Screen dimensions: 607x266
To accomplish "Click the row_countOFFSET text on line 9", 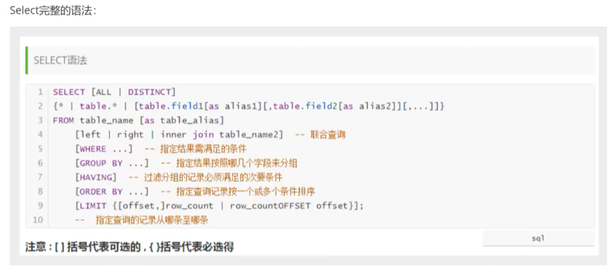I will pos(271,206).
